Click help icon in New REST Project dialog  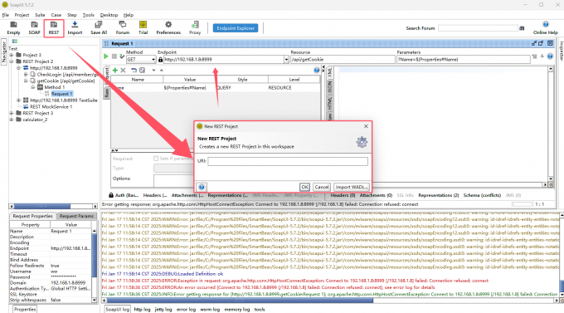202,187
